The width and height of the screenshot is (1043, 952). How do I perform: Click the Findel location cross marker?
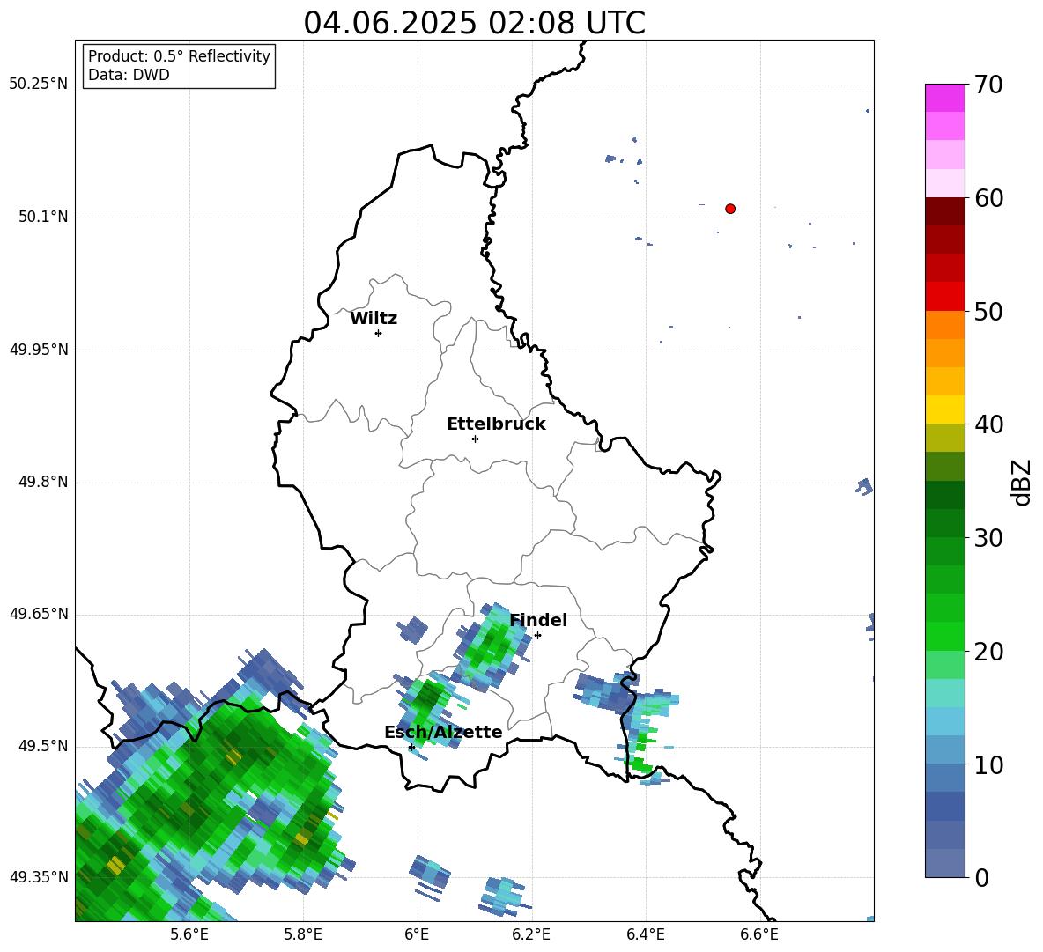(x=537, y=636)
